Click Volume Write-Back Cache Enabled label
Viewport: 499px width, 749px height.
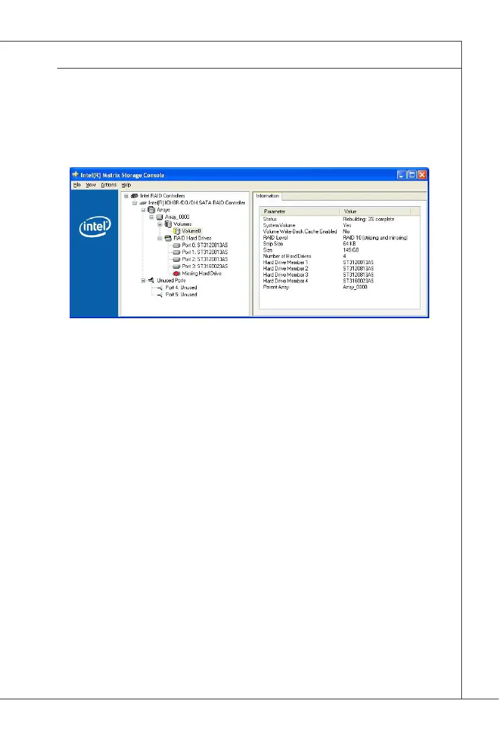(300, 231)
